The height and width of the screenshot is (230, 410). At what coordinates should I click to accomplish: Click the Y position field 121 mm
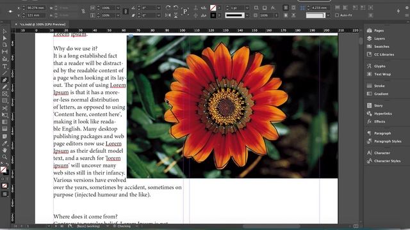pyautogui.click(x=36, y=15)
